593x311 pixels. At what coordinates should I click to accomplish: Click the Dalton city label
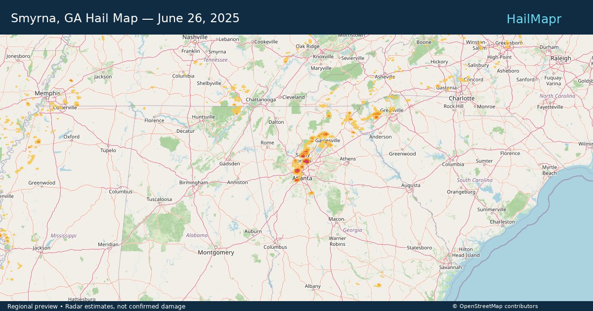(276, 122)
